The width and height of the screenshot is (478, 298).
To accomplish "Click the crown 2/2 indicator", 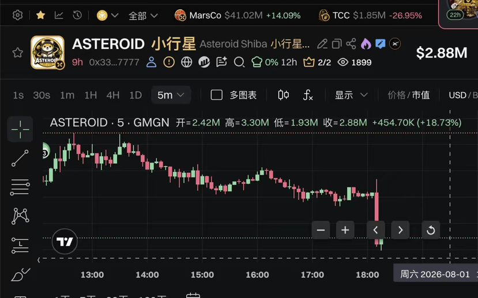I will click(x=317, y=62).
